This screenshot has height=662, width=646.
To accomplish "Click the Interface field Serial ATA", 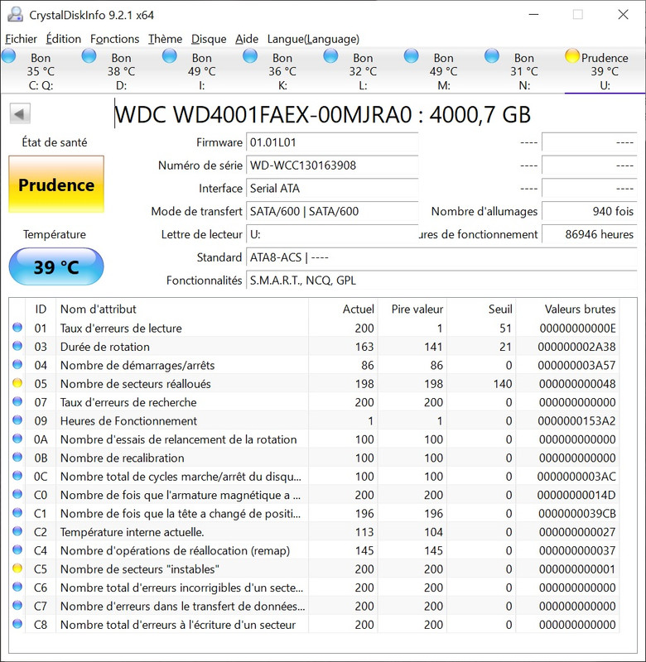I will tap(332, 189).
